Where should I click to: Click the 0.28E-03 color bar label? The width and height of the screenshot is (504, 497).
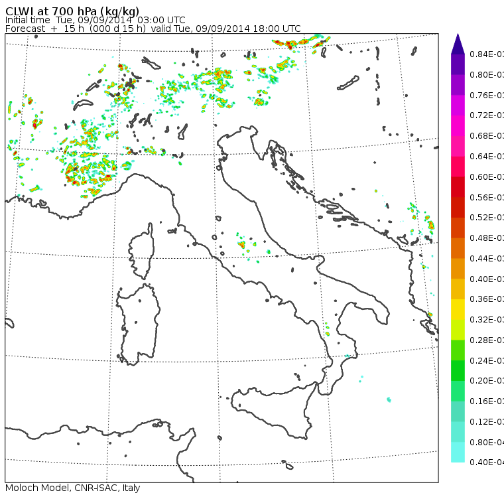[x=487, y=340]
